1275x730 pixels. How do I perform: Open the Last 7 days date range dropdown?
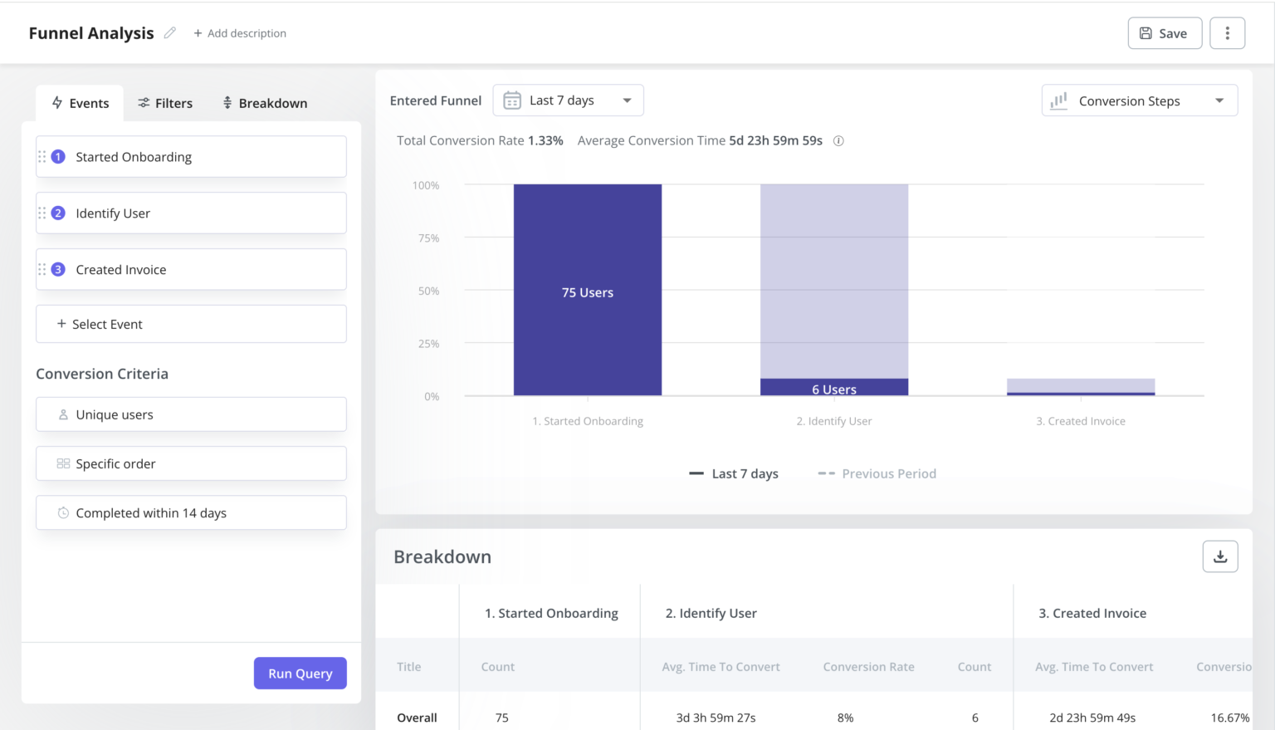coord(569,100)
